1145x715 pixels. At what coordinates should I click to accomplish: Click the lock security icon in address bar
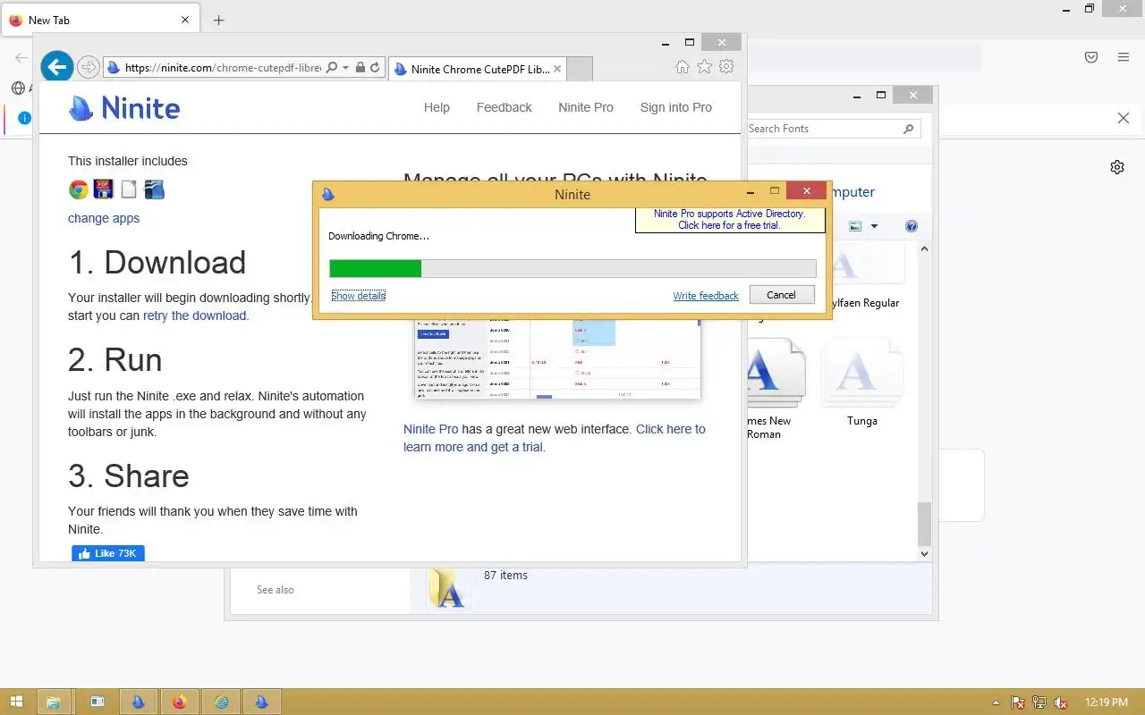pyautogui.click(x=360, y=67)
